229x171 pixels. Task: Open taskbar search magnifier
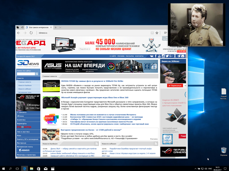10,169
